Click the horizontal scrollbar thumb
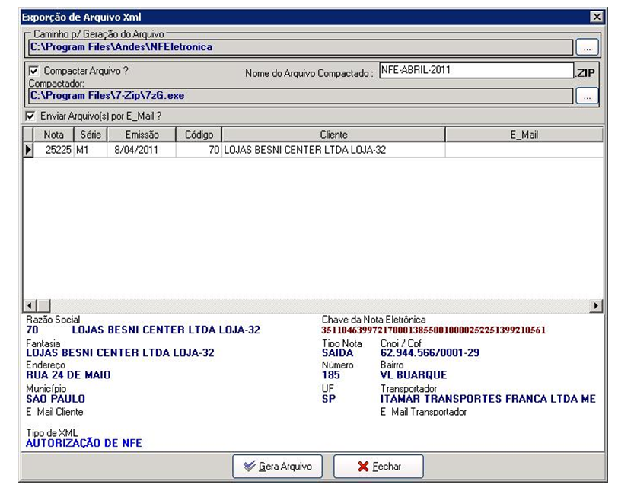 tap(43, 306)
